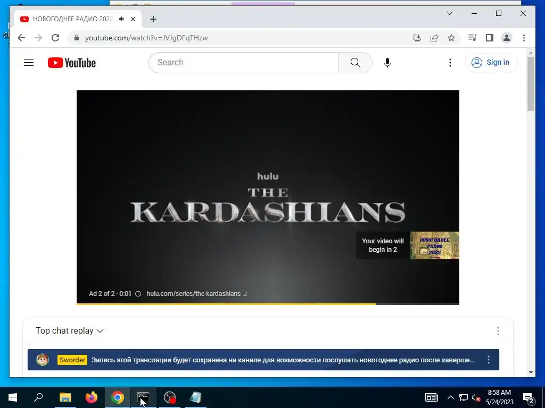This screenshot has width=545, height=408.
Task: Open File Explorer from taskbar
Action: (65, 397)
